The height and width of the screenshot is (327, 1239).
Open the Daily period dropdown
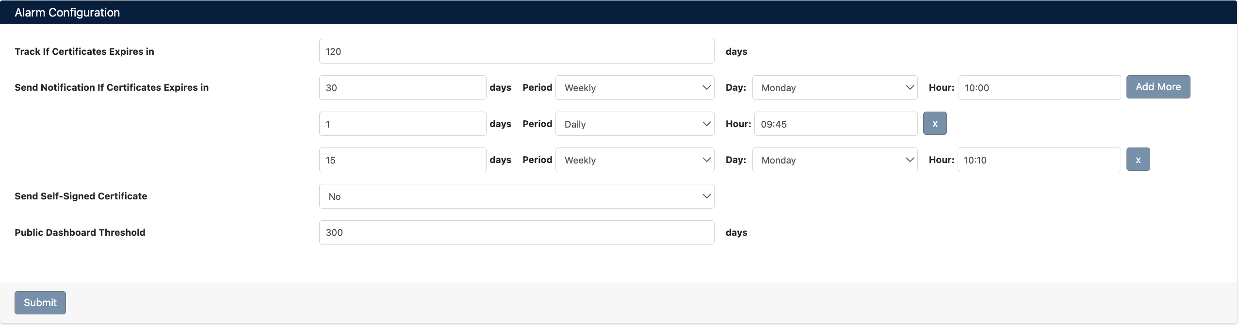(x=635, y=124)
